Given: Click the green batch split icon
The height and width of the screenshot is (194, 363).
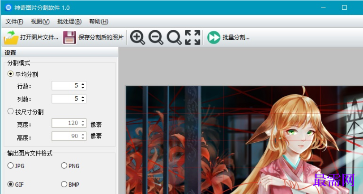Looking at the screenshot, I should pyautogui.click(x=214, y=37).
